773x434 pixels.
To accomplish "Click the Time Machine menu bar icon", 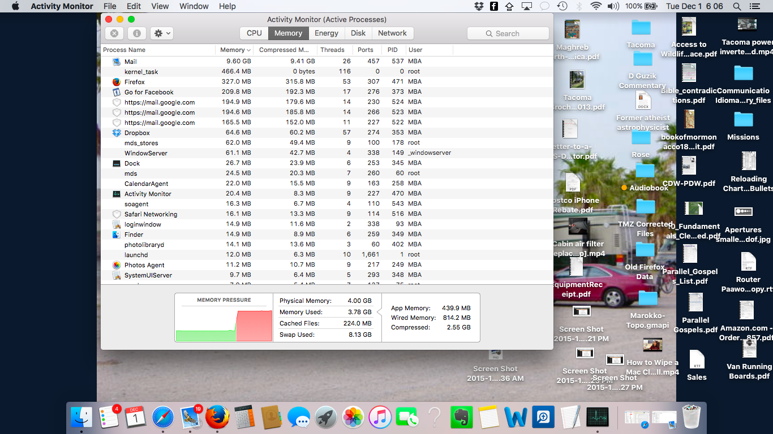I will click(562, 6).
